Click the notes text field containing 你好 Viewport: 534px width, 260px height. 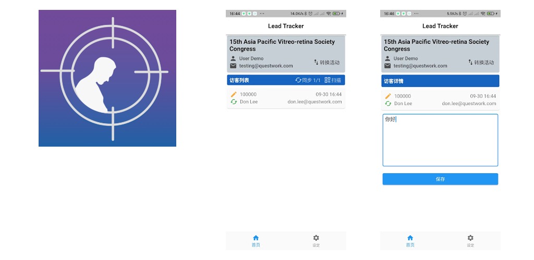click(x=440, y=140)
